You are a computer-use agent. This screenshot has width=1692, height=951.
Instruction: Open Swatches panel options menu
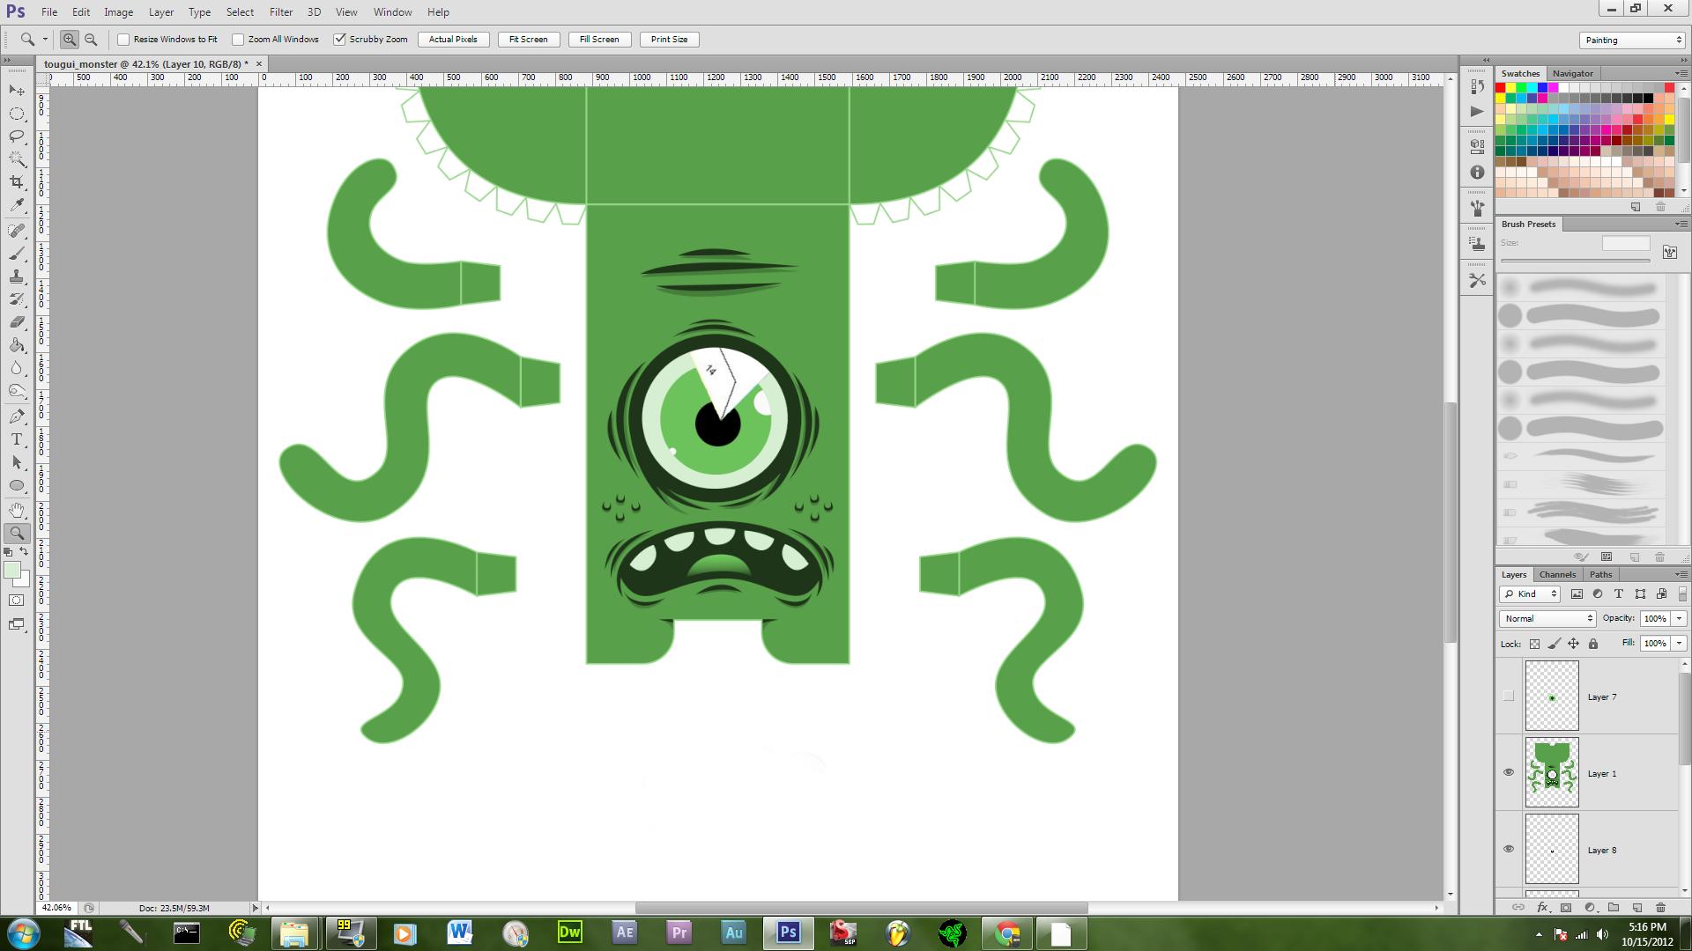1680,73
